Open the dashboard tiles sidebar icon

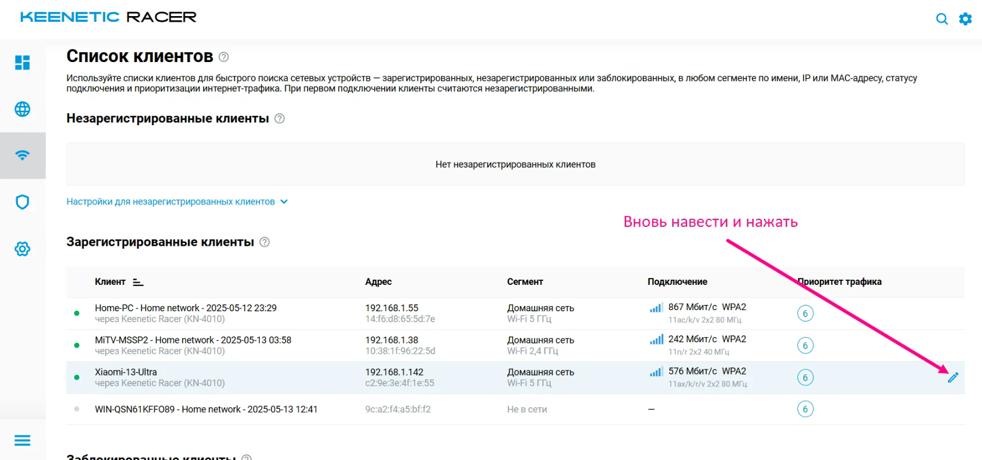point(22,62)
